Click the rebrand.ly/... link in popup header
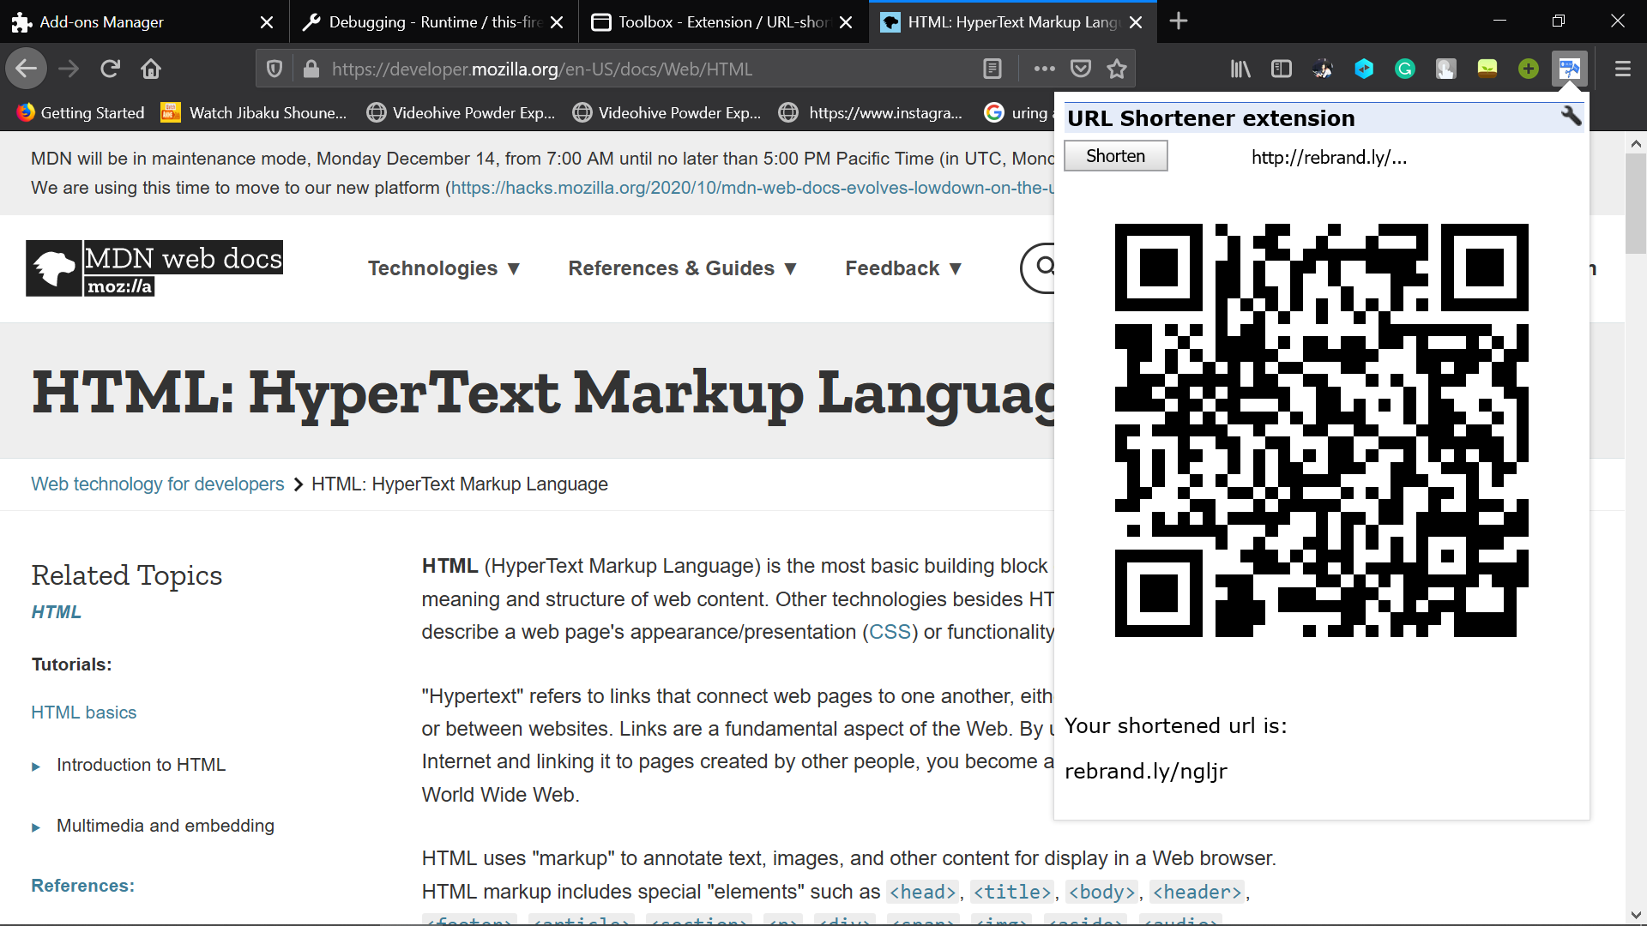 pyautogui.click(x=1329, y=157)
